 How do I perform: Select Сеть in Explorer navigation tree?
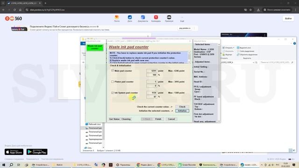[88, 148]
